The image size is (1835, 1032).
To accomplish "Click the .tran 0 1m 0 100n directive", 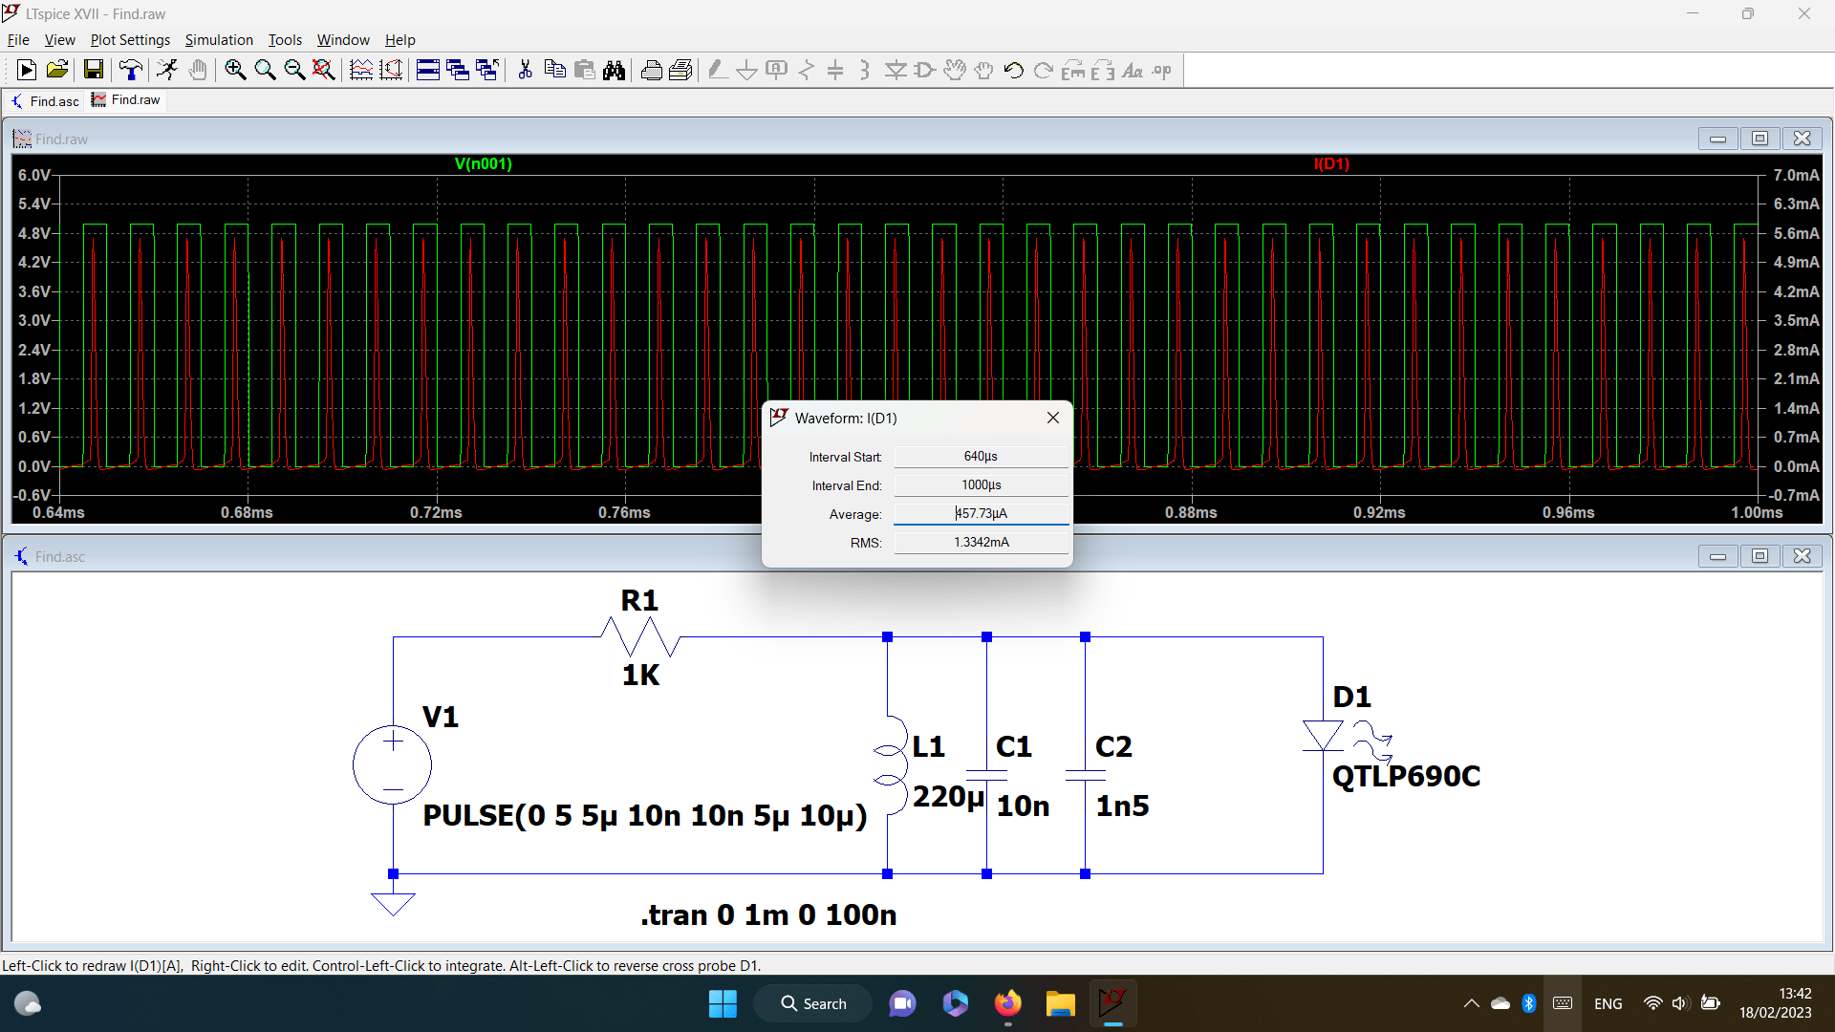I will pos(768,915).
